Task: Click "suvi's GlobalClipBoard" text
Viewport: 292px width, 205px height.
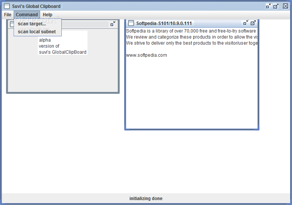Action: [x=62, y=52]
